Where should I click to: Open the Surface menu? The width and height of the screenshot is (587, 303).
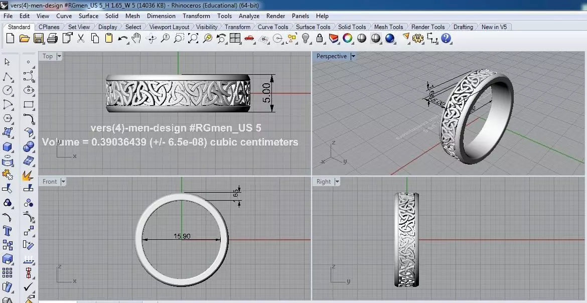pyautogui.click(x=88, y=16)
